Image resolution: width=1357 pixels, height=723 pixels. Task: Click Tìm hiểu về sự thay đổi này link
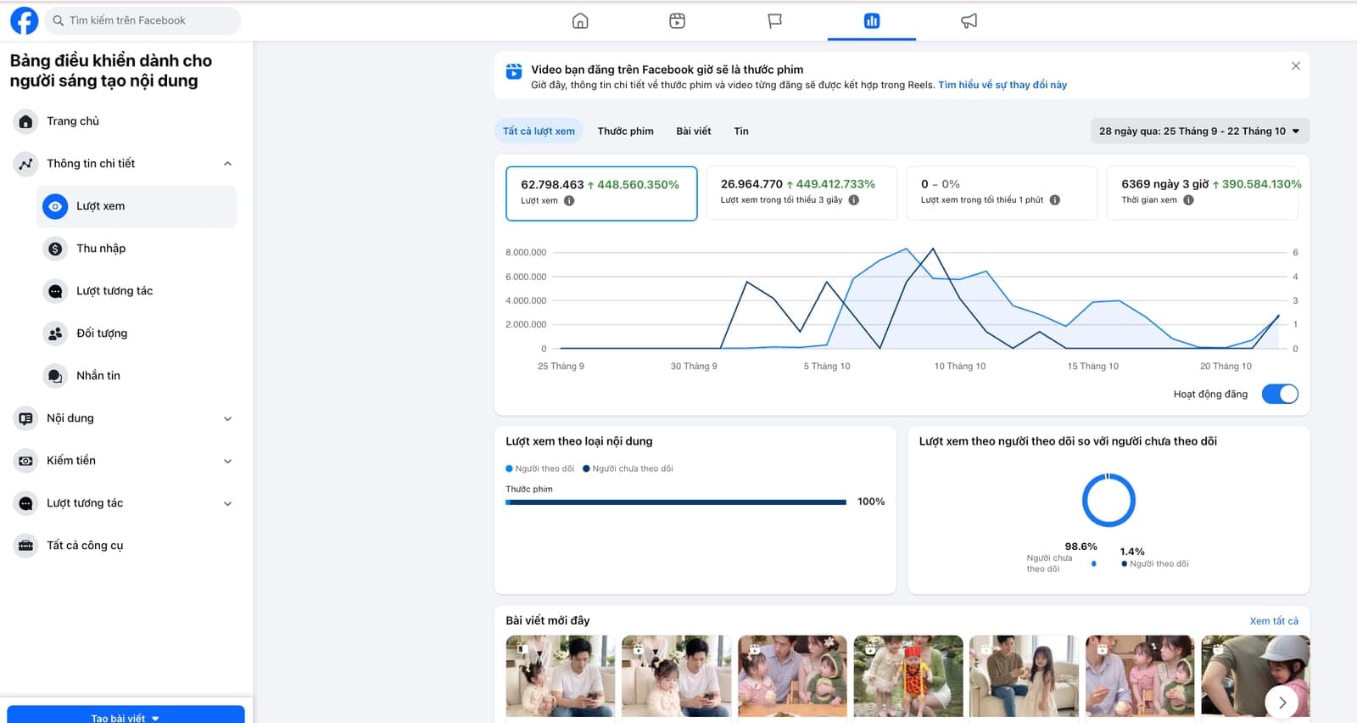click(1002, 85)
